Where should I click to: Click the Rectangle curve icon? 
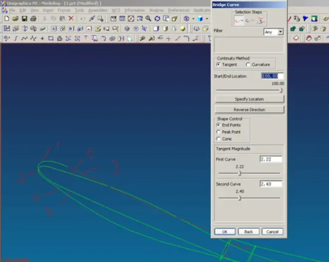pyautogui.click(x=51, y=38)
